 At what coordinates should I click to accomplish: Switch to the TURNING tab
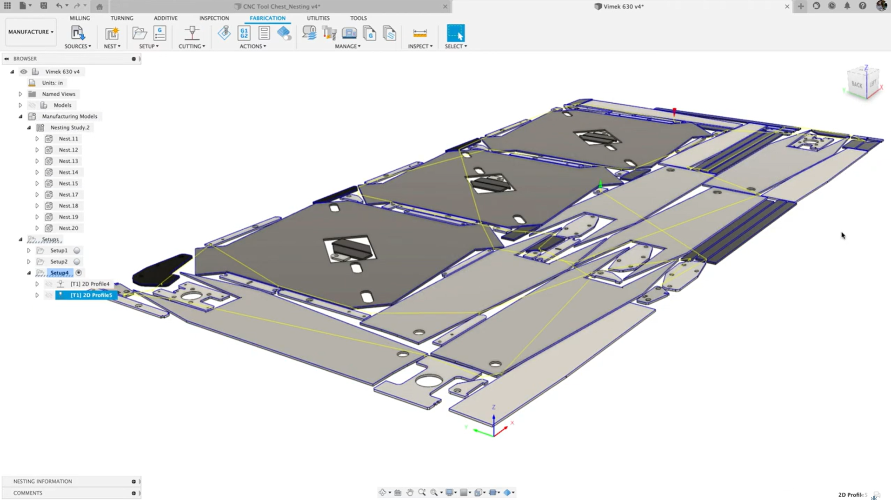coord(122,18)
